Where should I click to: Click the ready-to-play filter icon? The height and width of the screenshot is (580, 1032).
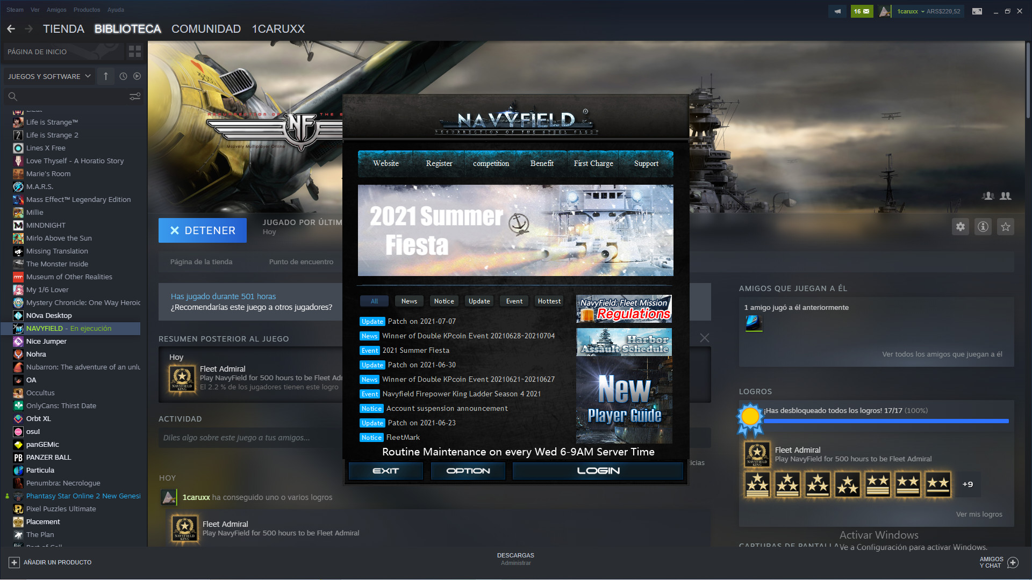coord(137,76)
